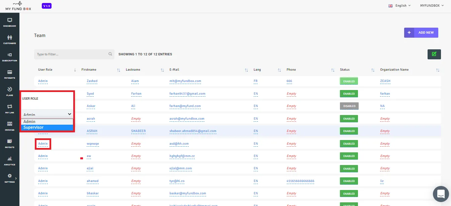Viewport: 451px width, 206px height.
Task: Click the My Fund Box logo
Action: click(18, 6)
